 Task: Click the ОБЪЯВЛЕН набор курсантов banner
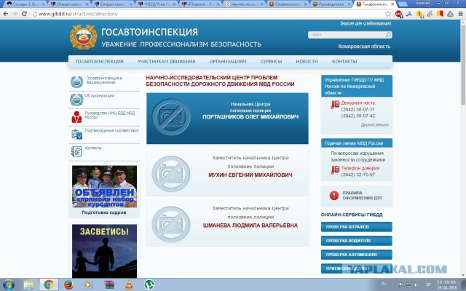[104, 186]
